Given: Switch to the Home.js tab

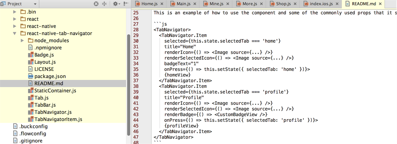Looking at the screenshot, I should pyautogui.click(x=149, y=4).
